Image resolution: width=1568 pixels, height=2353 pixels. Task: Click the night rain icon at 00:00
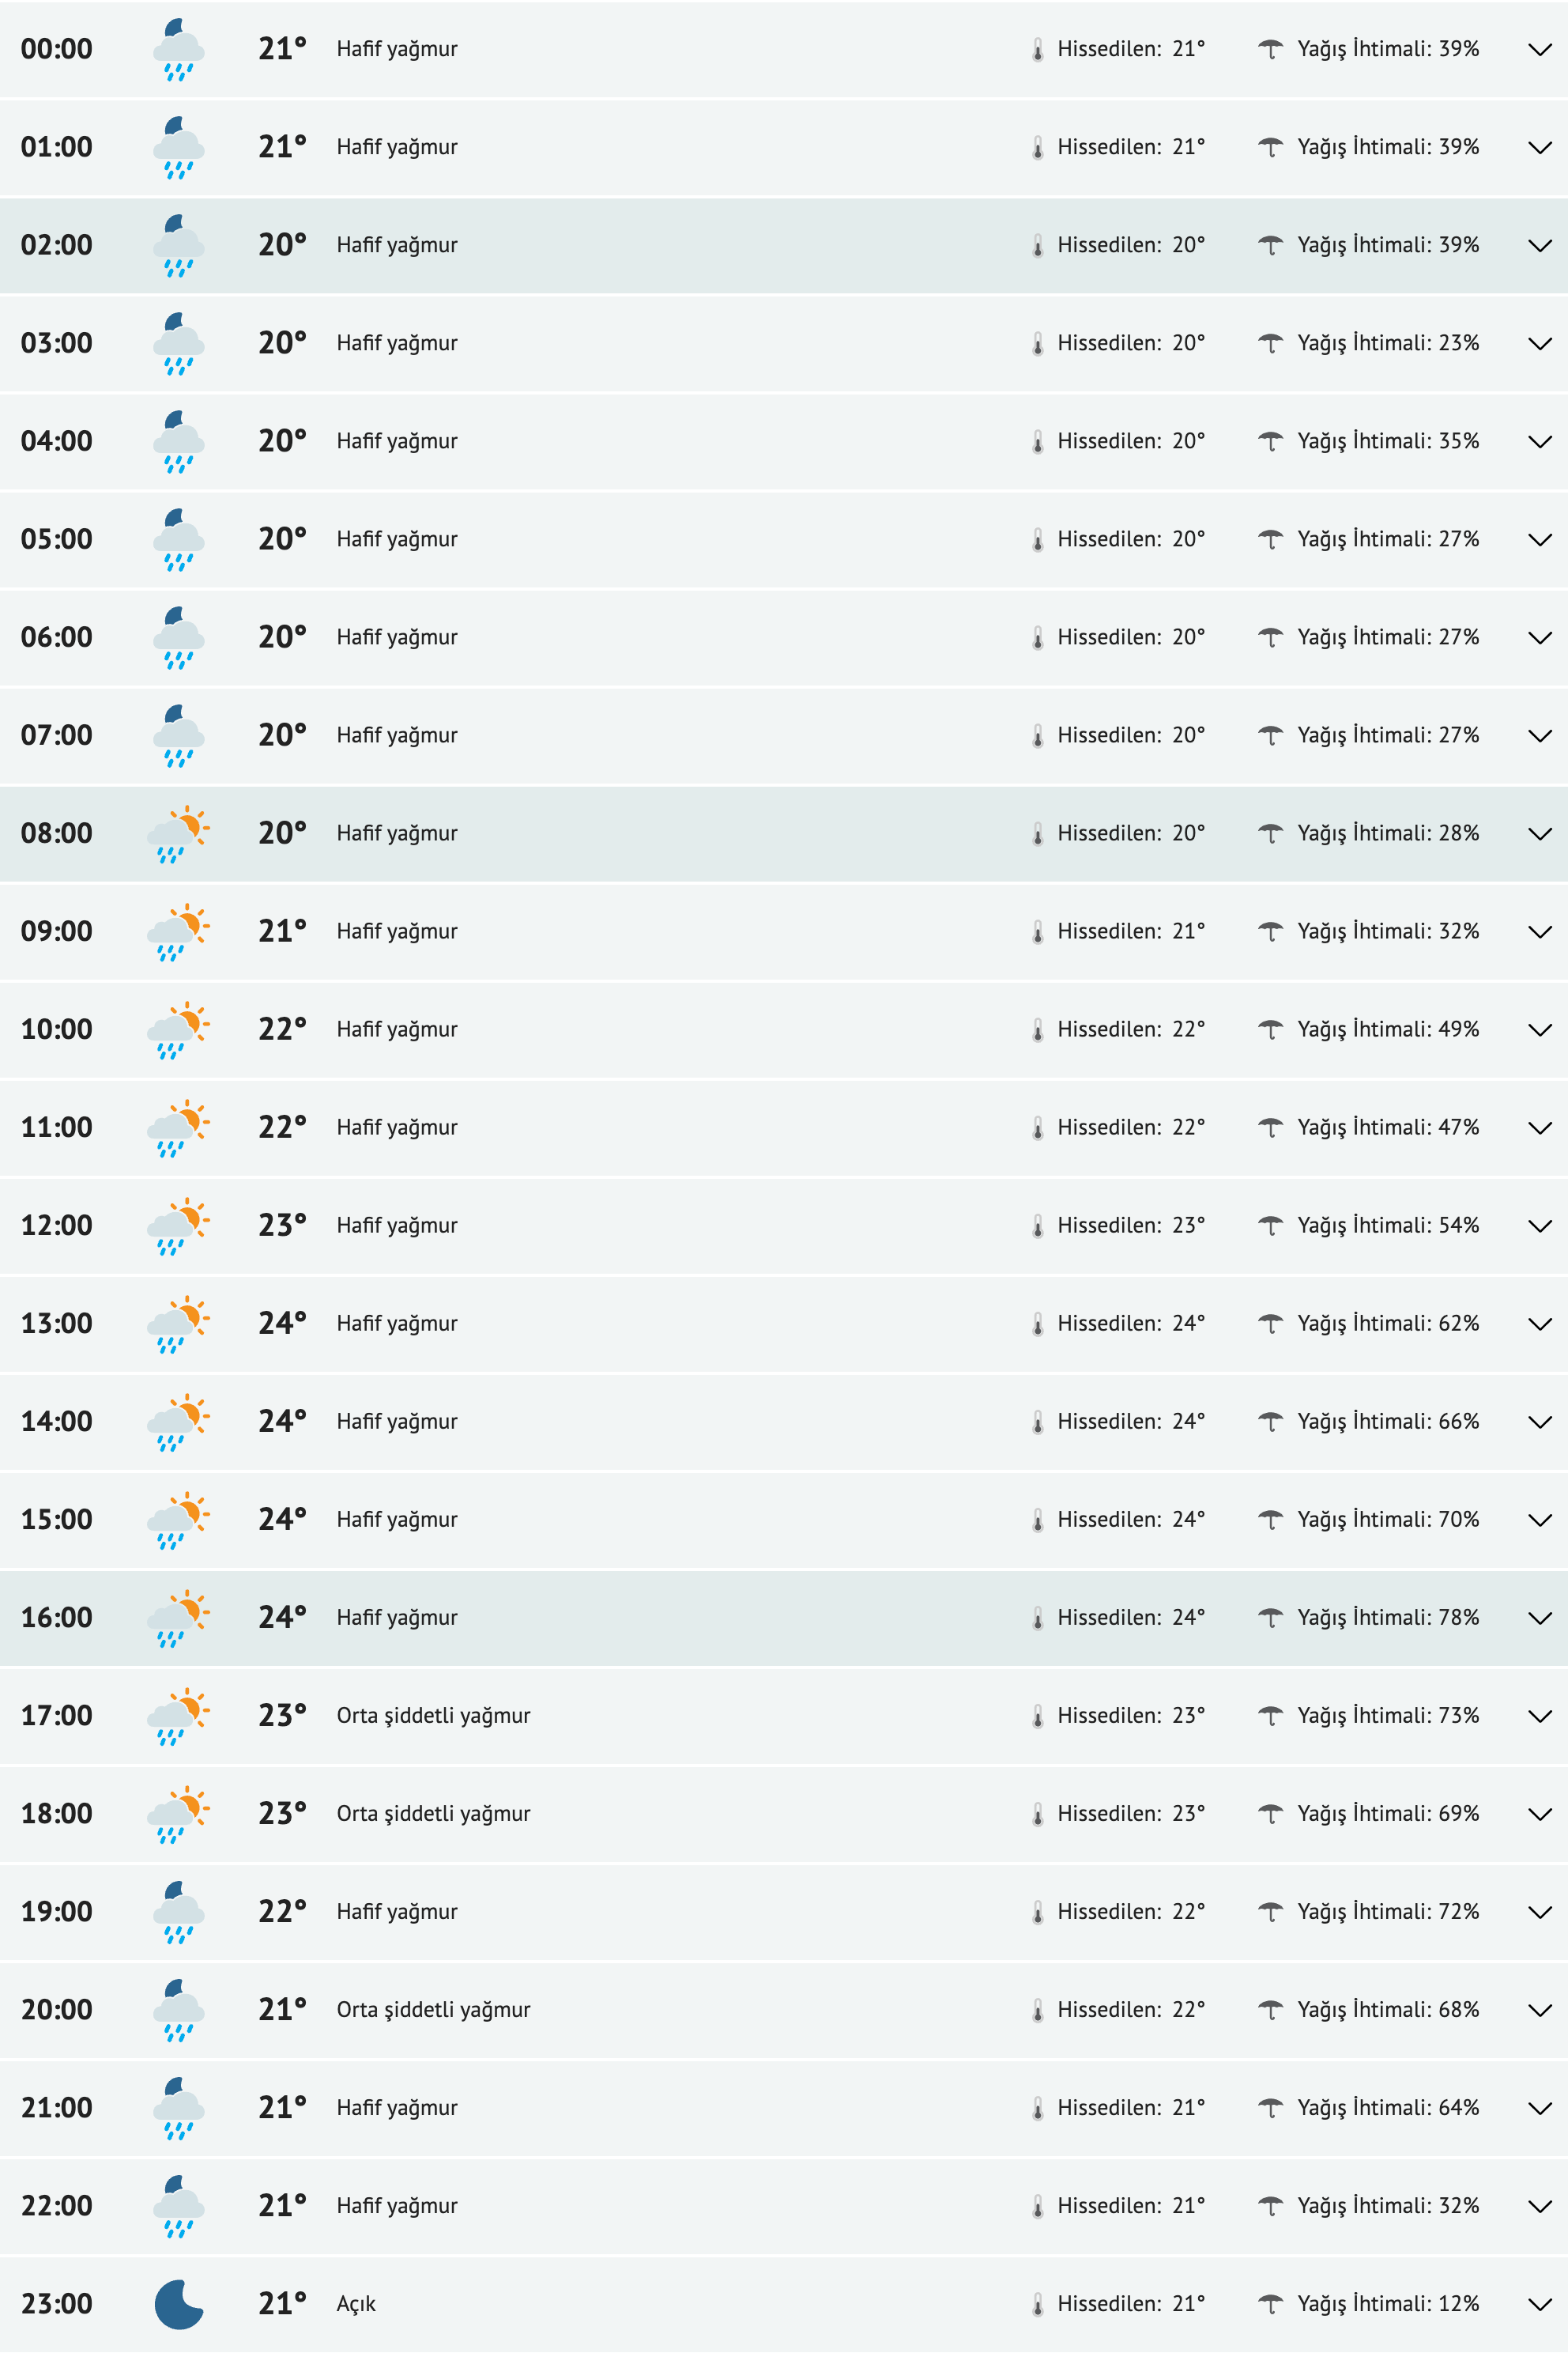(179, 49)
